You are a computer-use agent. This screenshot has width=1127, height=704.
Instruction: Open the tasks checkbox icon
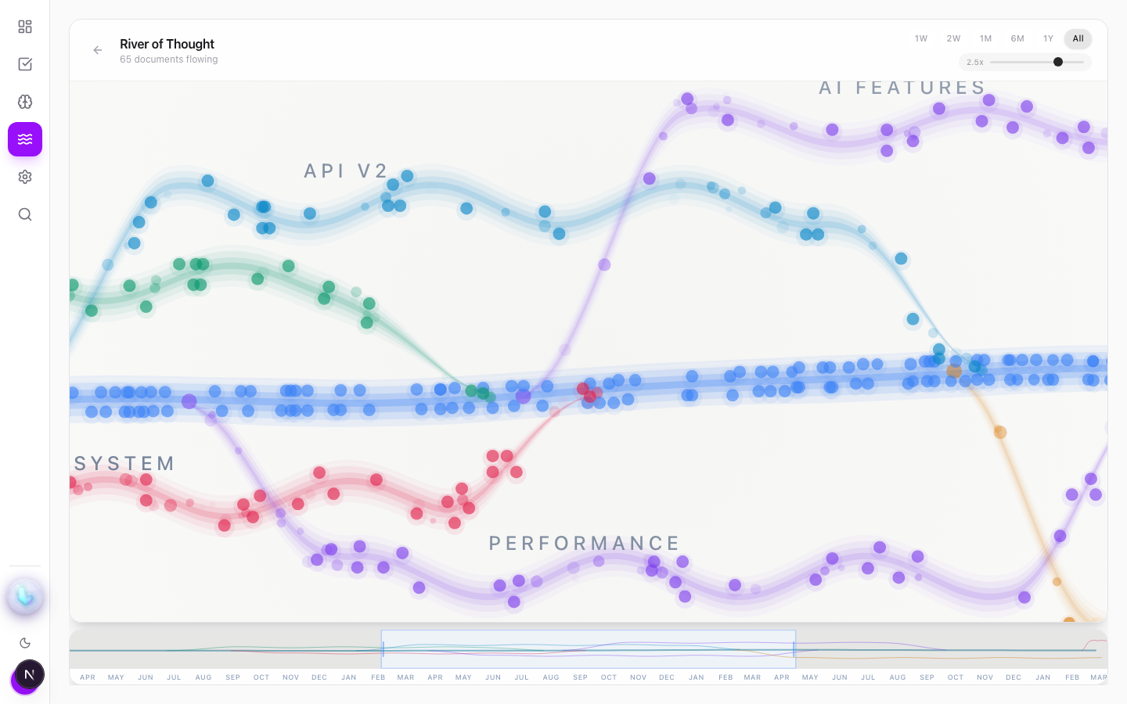pyautogui.click(x=25, y=64)
